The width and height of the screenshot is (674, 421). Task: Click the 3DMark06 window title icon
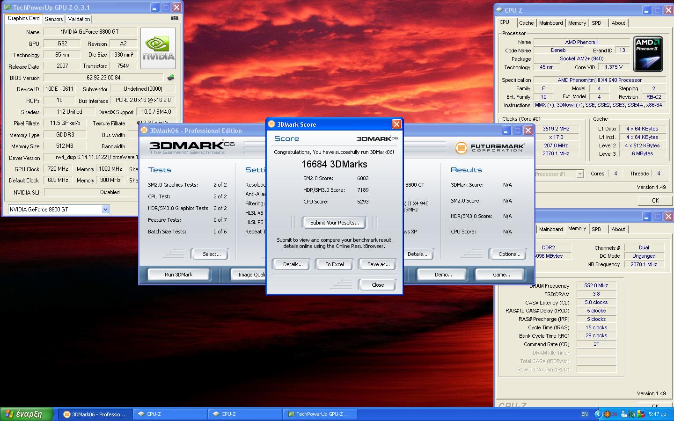click(144, 131)
